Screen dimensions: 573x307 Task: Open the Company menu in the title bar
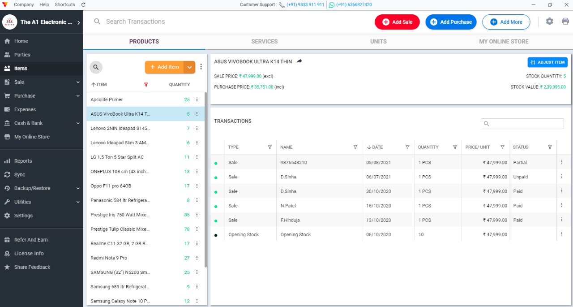(x=23, y=4)
